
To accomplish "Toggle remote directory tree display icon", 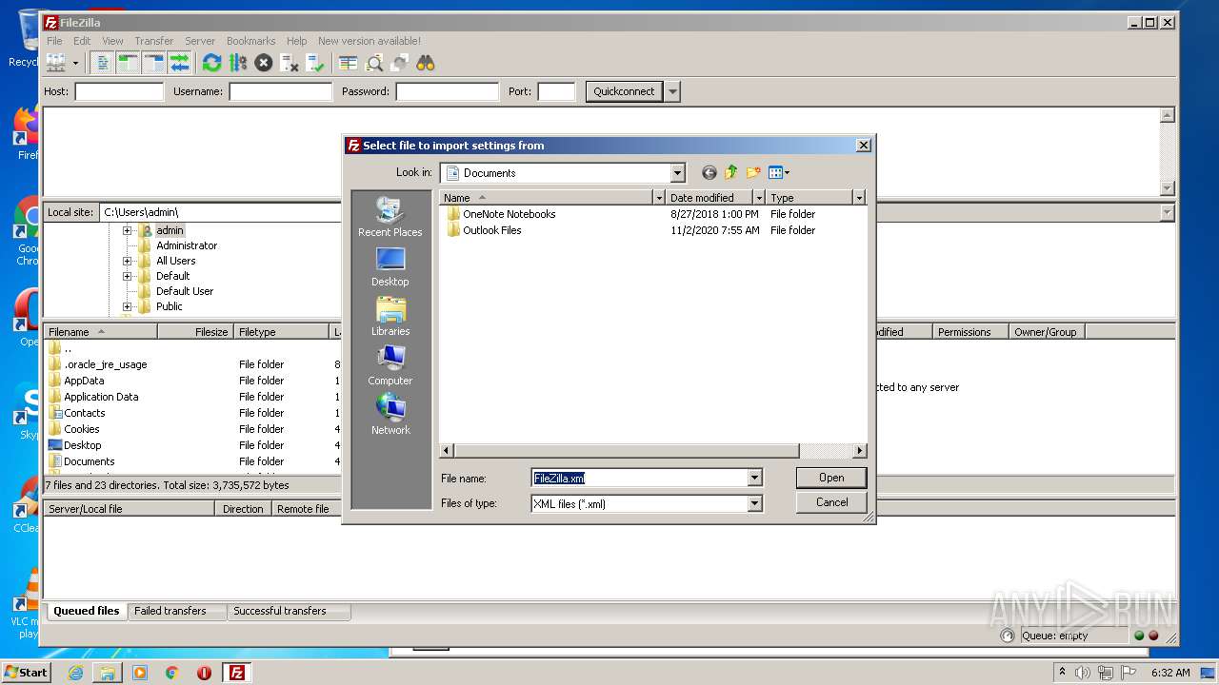I will [154, 63].
